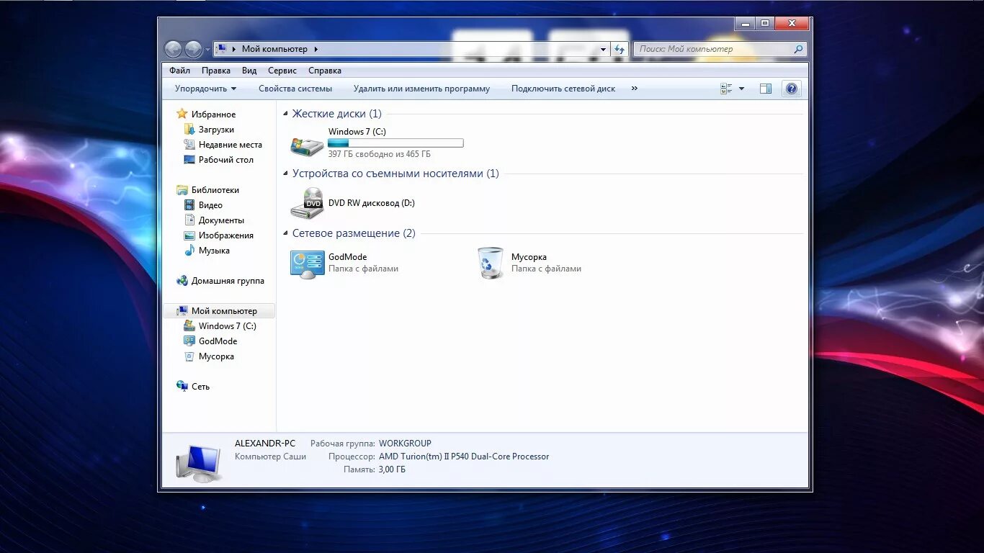Screen dimensions: 984x553
Task: Click the AMD Turion processor text
Action: [x=464, y=457]
